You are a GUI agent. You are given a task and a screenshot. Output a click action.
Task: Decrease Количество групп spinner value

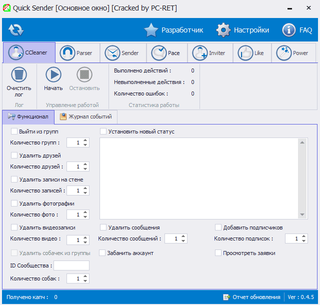85,144
